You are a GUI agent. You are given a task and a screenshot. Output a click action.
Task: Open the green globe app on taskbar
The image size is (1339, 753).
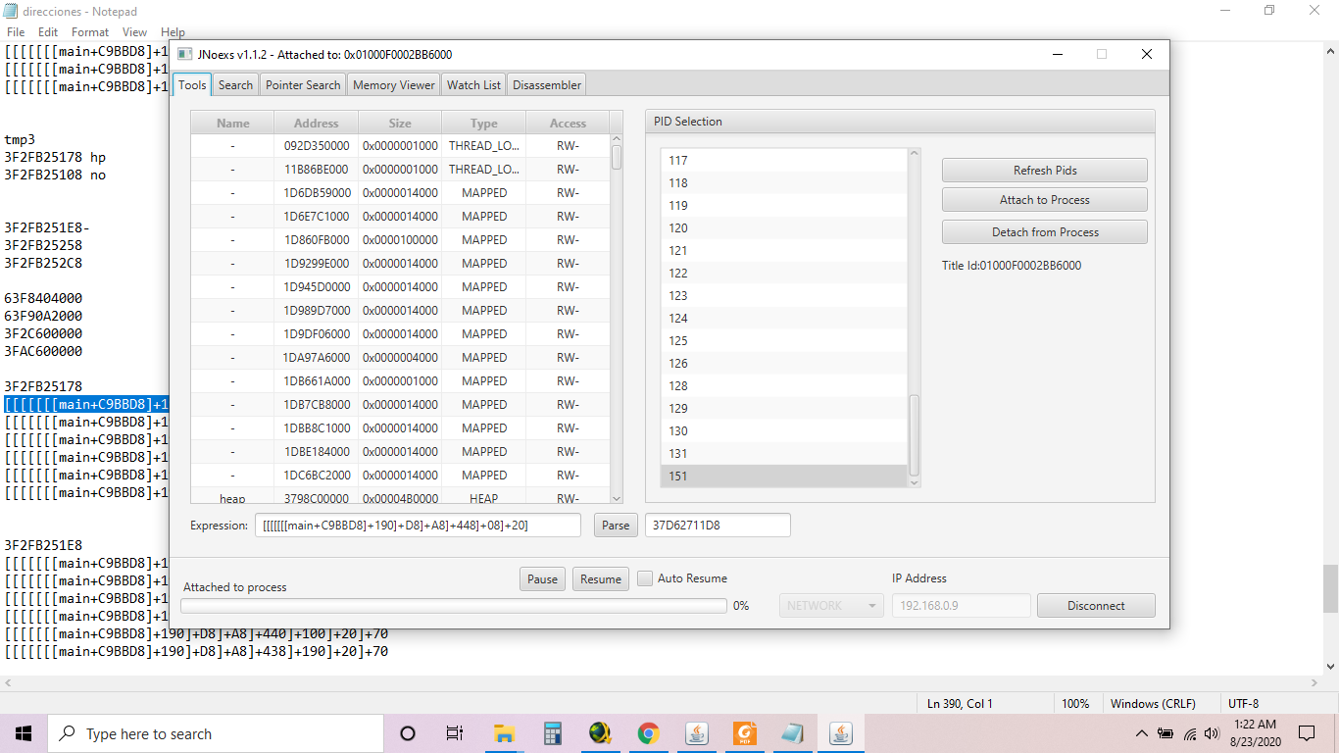click(x=600, y=733)
